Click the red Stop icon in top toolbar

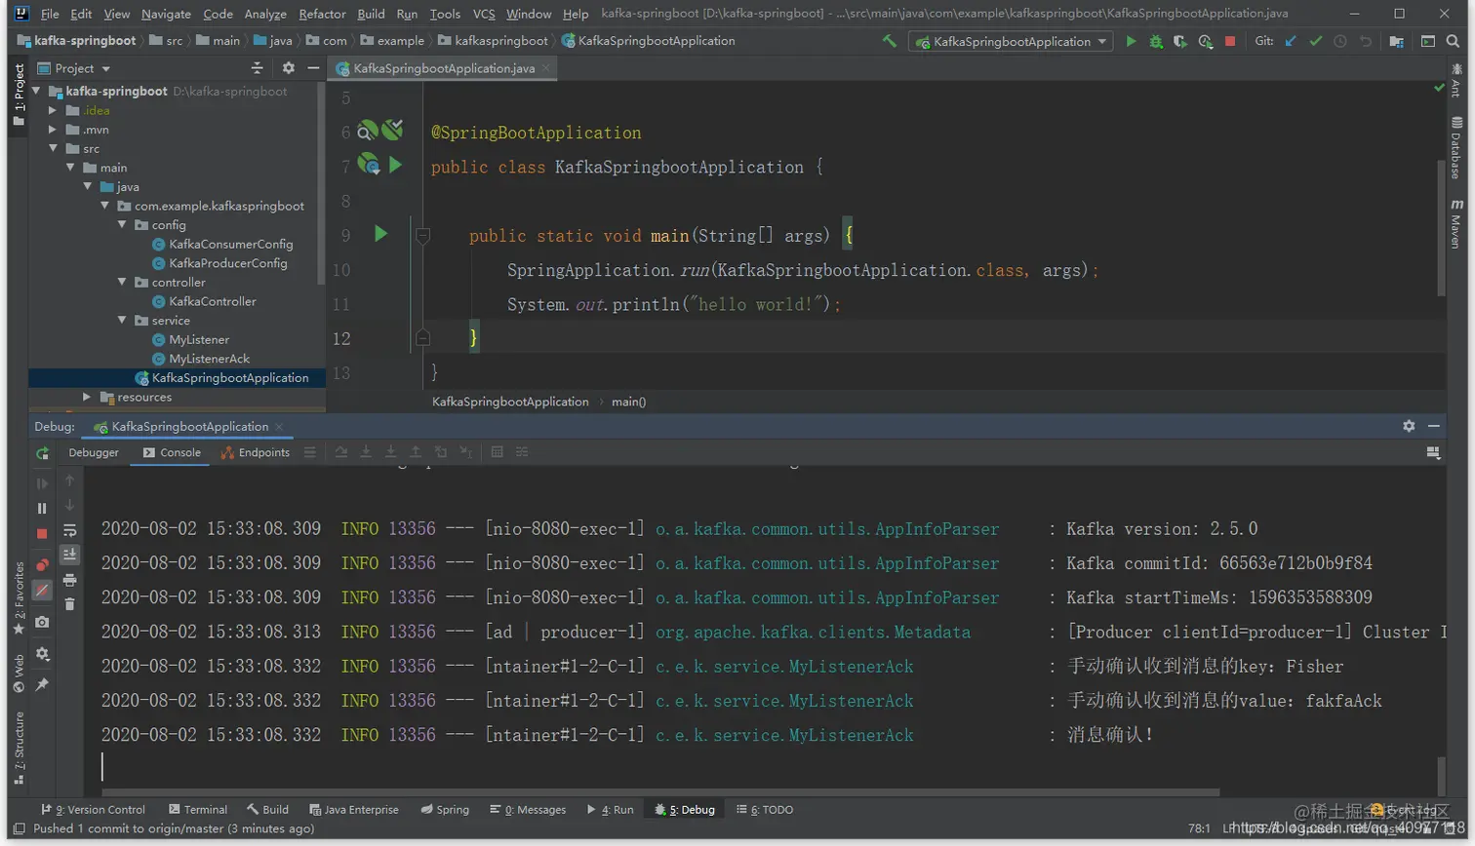1230,41
